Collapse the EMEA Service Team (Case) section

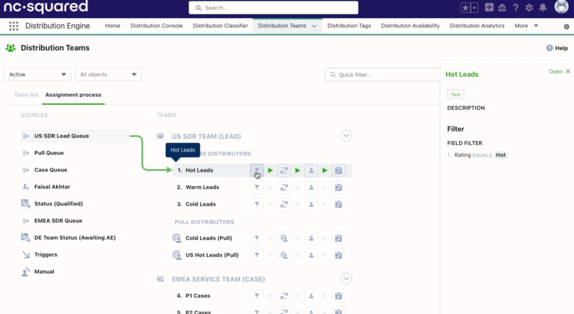pyautogui.click(x=346, y=279)
